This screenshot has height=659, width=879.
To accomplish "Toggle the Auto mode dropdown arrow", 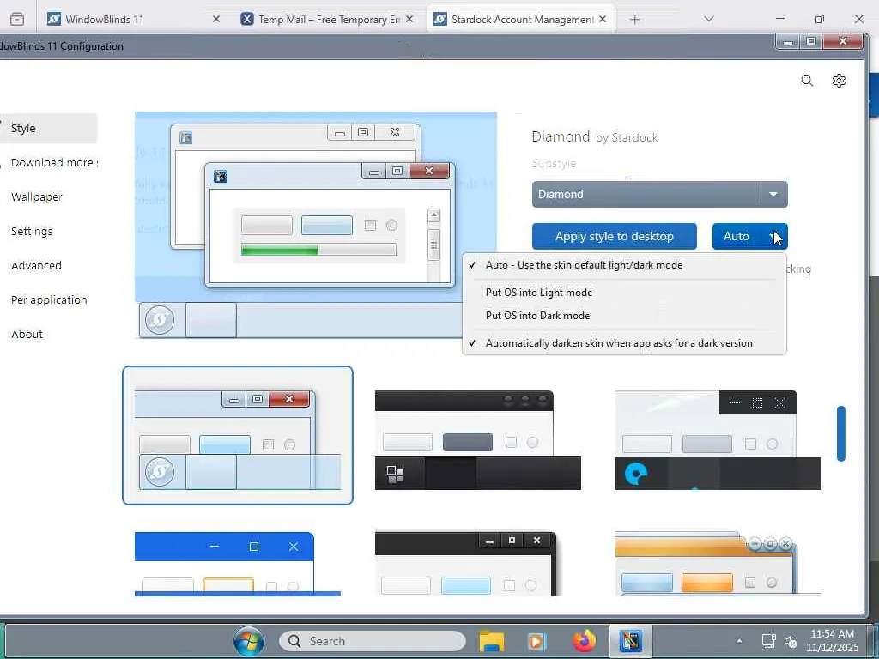I will coord(775,237).
